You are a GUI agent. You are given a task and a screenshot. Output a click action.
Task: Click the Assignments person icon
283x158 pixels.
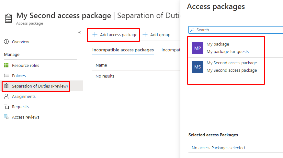point(6,96)
